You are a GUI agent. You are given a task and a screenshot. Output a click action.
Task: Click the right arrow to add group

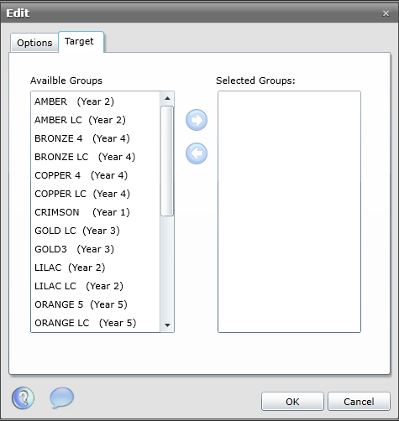tap(197, 120)
